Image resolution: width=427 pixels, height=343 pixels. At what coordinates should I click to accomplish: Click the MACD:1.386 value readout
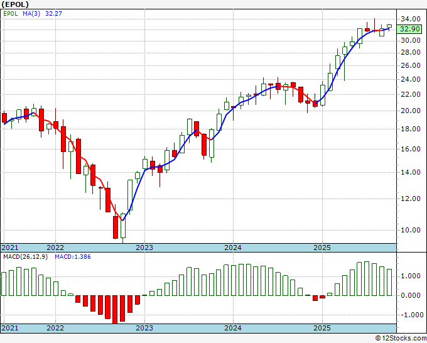click(x=73, y=257)
